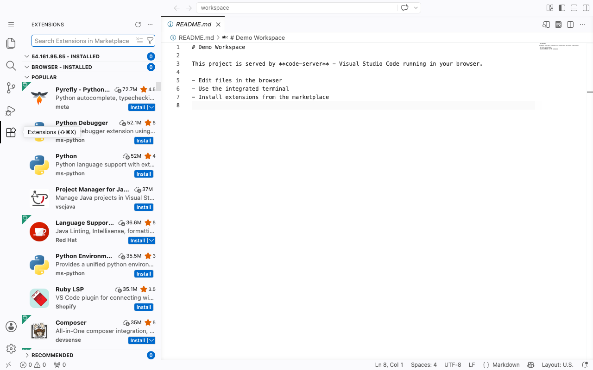This screenshot has width=593, height=370.
Task: Install the Pyrefly extension
Action: point(138,107)
